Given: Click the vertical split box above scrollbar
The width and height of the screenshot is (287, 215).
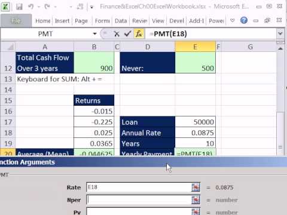Looking at the screenshot, I should tap(280, 42).
